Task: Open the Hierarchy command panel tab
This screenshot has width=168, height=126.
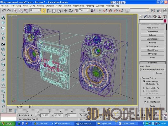Action: tap(150, 16)
